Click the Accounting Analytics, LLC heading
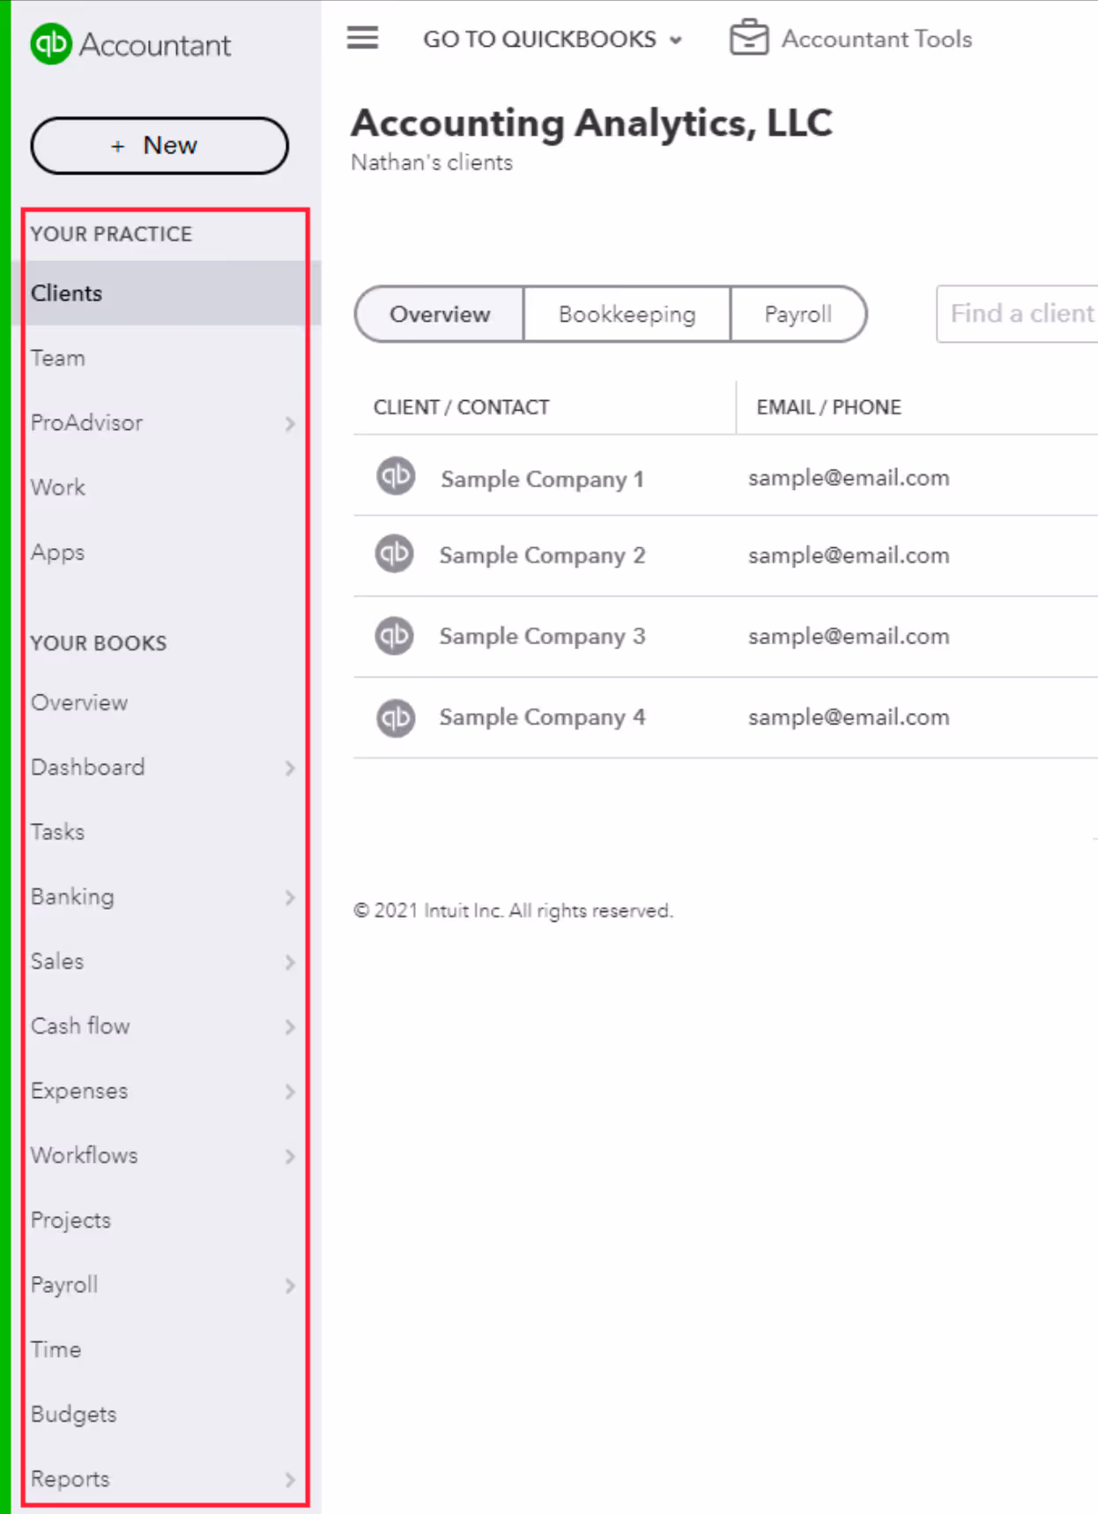1098x1514 pixels. (x=591, y=123)
